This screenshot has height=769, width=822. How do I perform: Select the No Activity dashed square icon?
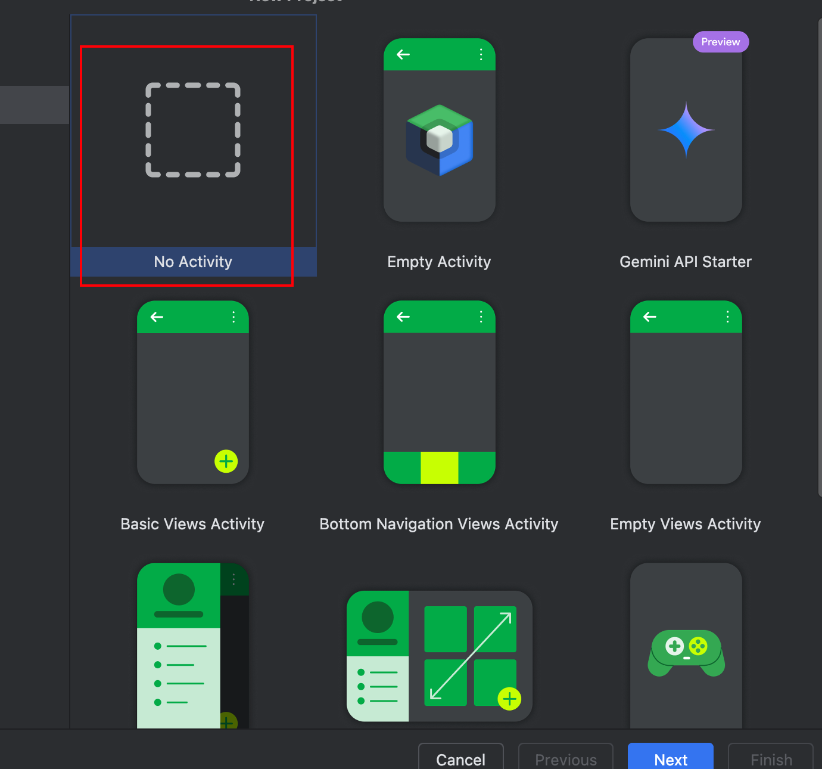point(193,130)
